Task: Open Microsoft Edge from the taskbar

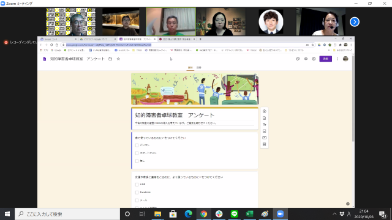Action: click(188, 214)
